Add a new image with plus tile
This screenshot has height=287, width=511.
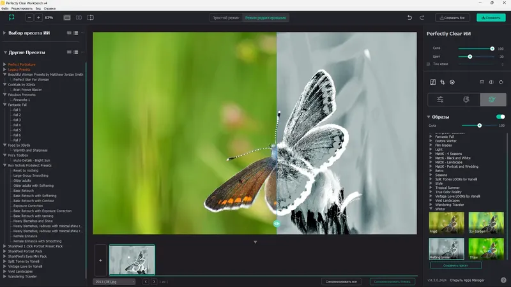[100, 260]
